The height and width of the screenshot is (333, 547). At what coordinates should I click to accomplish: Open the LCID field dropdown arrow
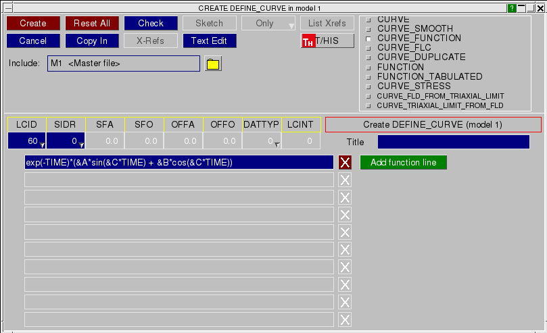[x=42, y=145]
